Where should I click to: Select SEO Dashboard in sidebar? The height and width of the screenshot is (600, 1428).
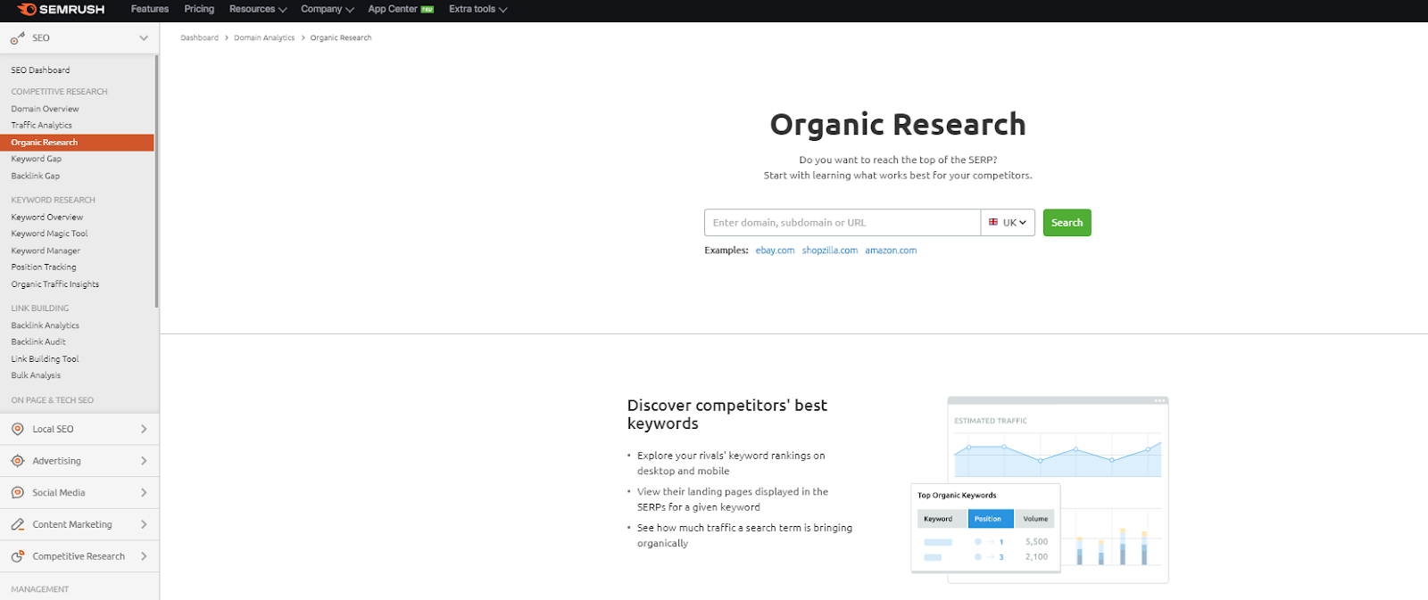tap(40, 70)
